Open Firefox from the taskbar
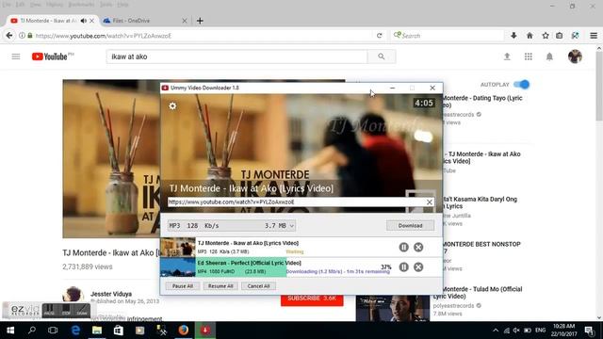 pyautogui.click(x=184, y=331)
